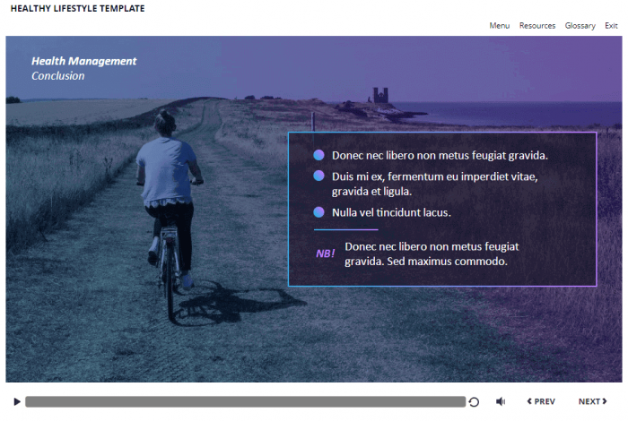The width and height of the screenshot is (628, 421).
Task: Open the Resources tab
Action: (536, 26)
